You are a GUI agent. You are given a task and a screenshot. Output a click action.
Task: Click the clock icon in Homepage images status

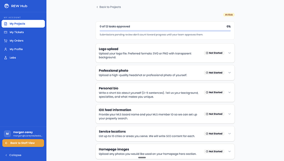[x=207, y=152]
